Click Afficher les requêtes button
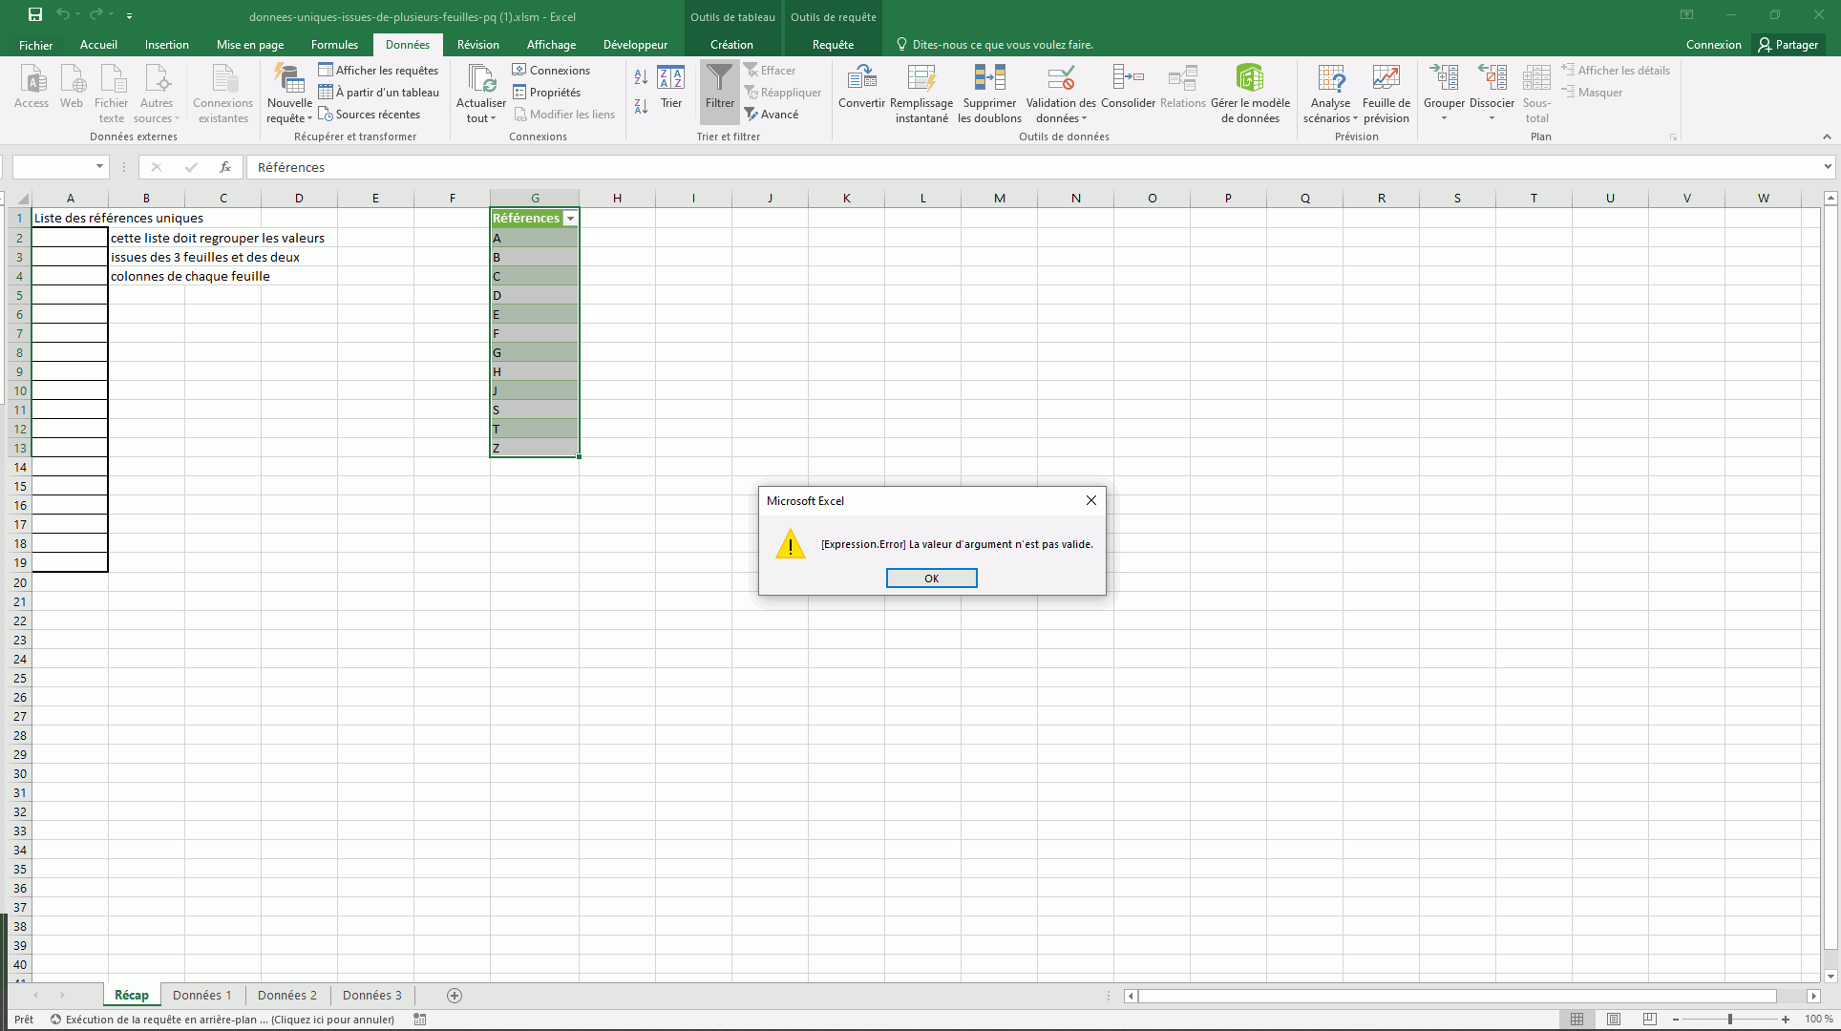The width and height of the screenshot is (1841, 1031). 378,71
